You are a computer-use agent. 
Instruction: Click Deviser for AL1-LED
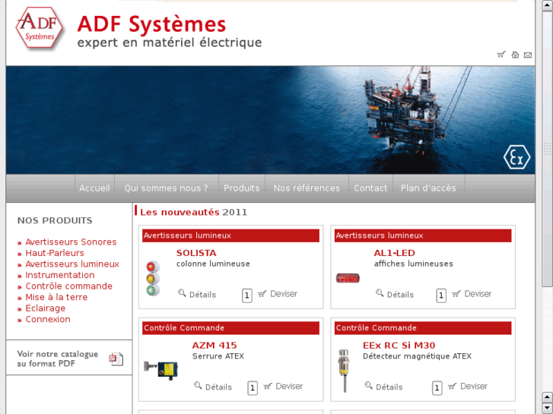coord(478,294)
